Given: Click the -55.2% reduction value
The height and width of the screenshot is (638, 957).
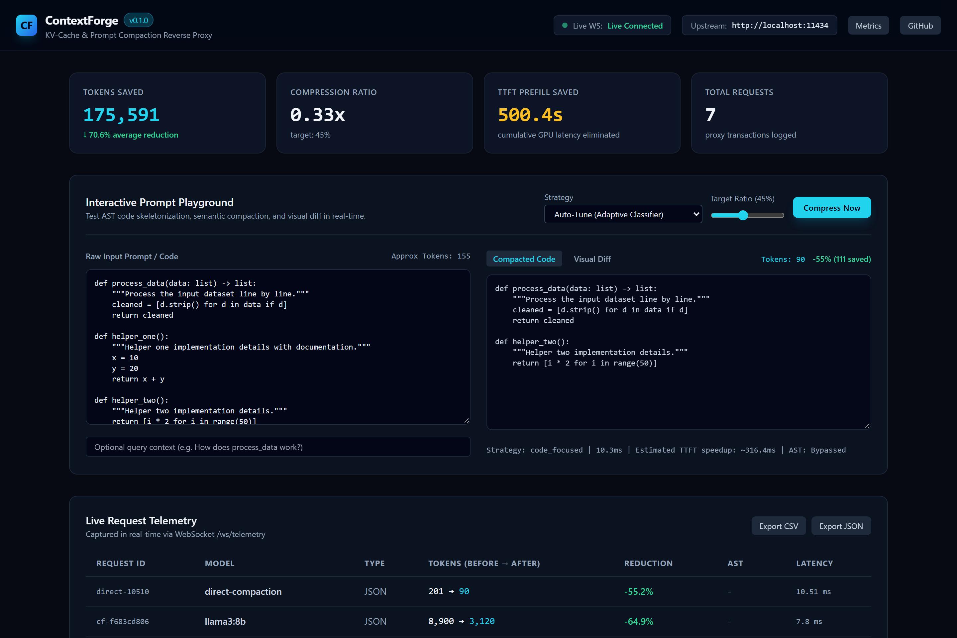Looking at the screenshot, I should tap(638, 591).
